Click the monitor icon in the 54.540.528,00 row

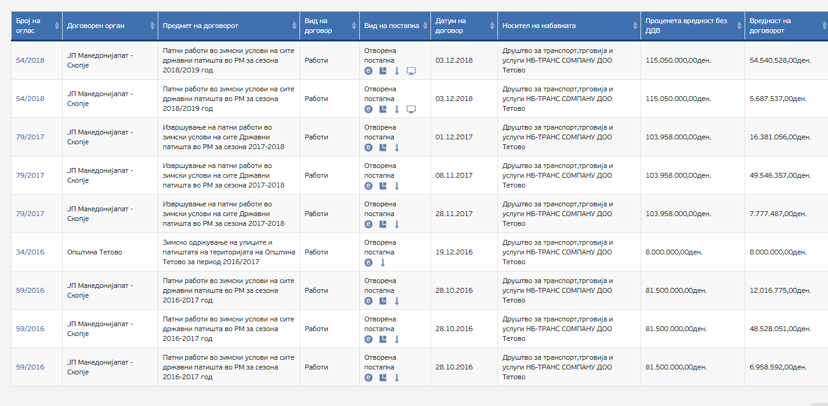411,71
